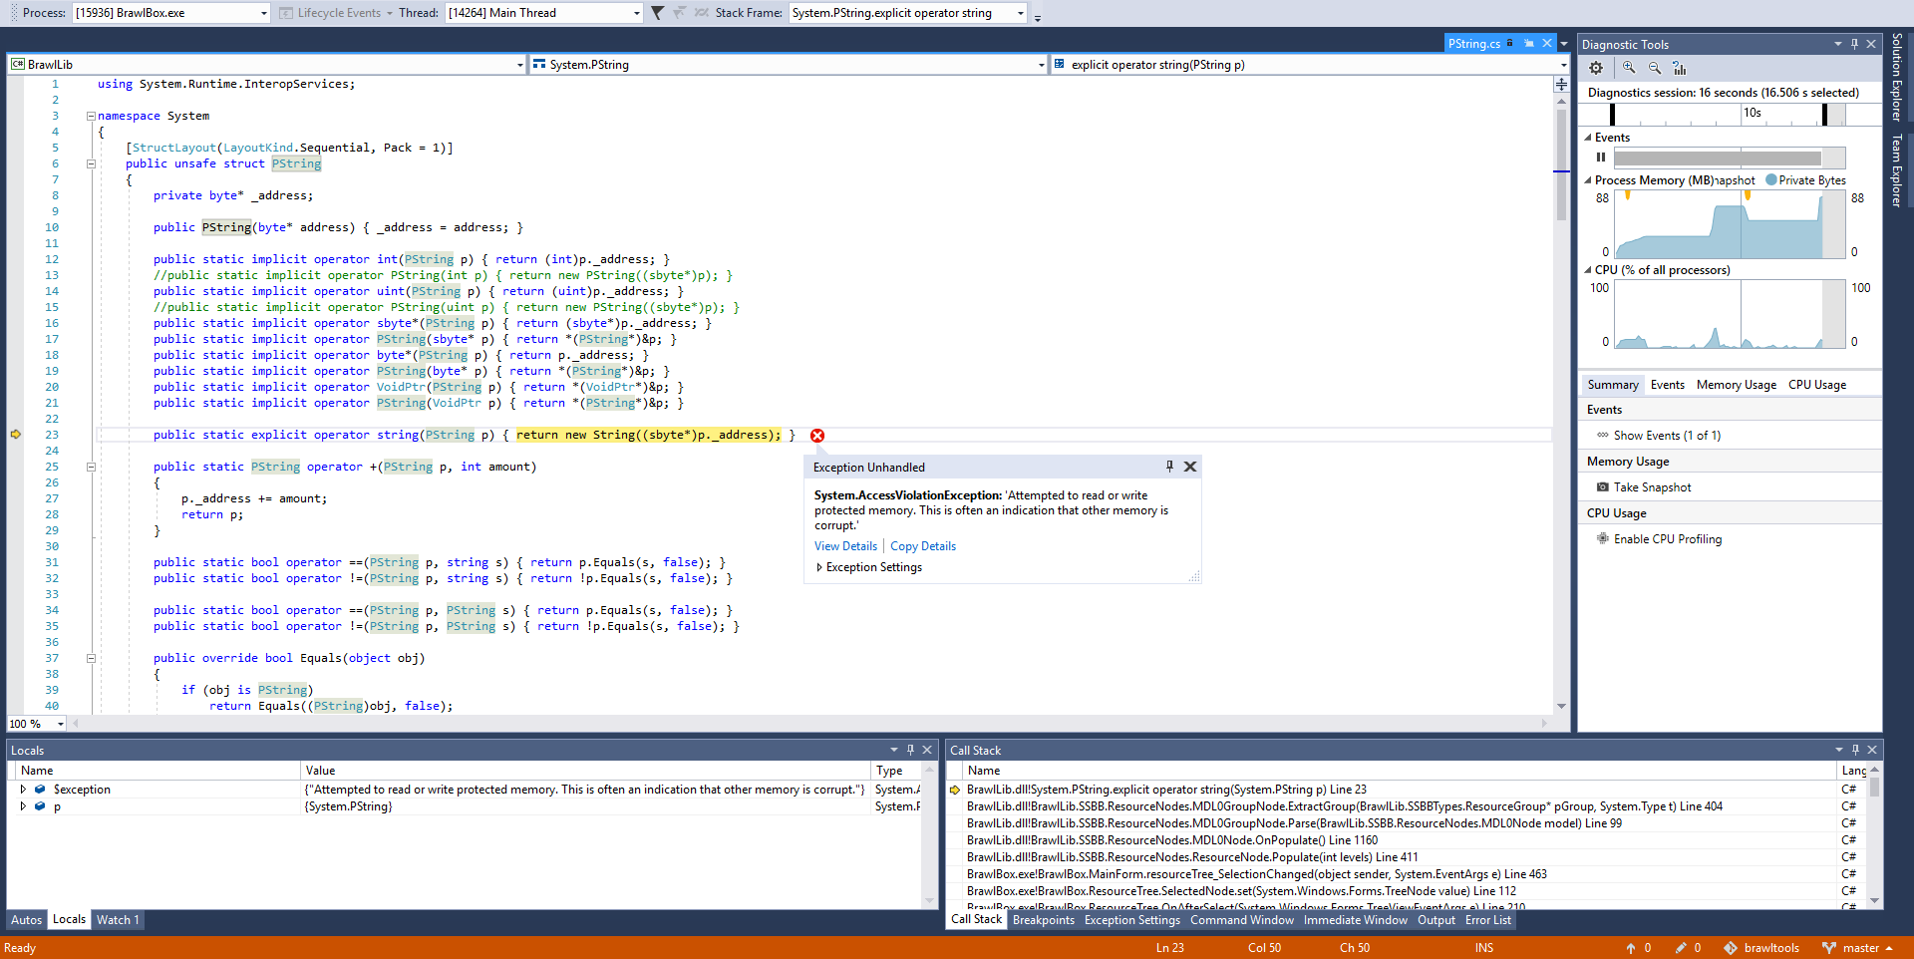
Task: Open the Stack Frame dropdown
Action: click(x=1019, y=13)
